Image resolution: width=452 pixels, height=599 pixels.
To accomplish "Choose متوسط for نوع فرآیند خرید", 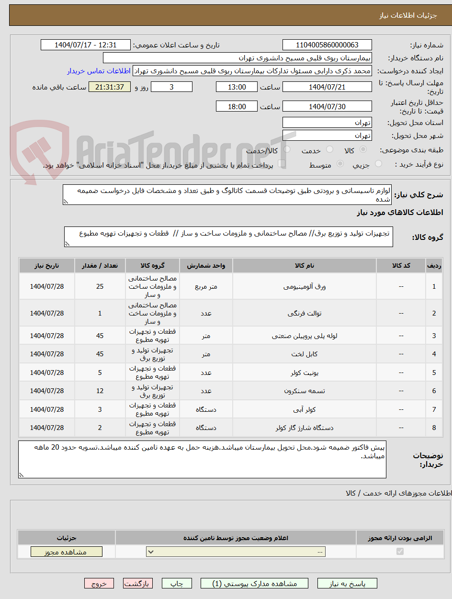I will point(340,164).
